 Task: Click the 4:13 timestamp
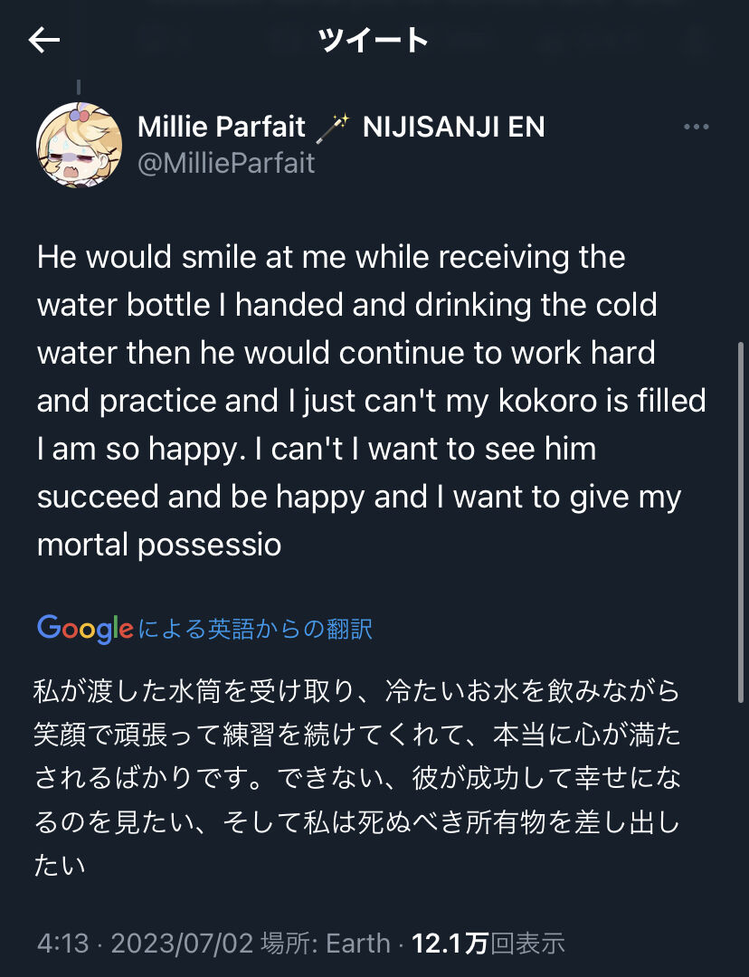click(x=62, y=944)
